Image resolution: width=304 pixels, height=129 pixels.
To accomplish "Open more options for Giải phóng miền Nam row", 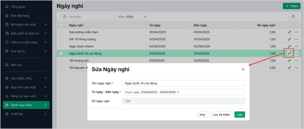I will [296, 32].
